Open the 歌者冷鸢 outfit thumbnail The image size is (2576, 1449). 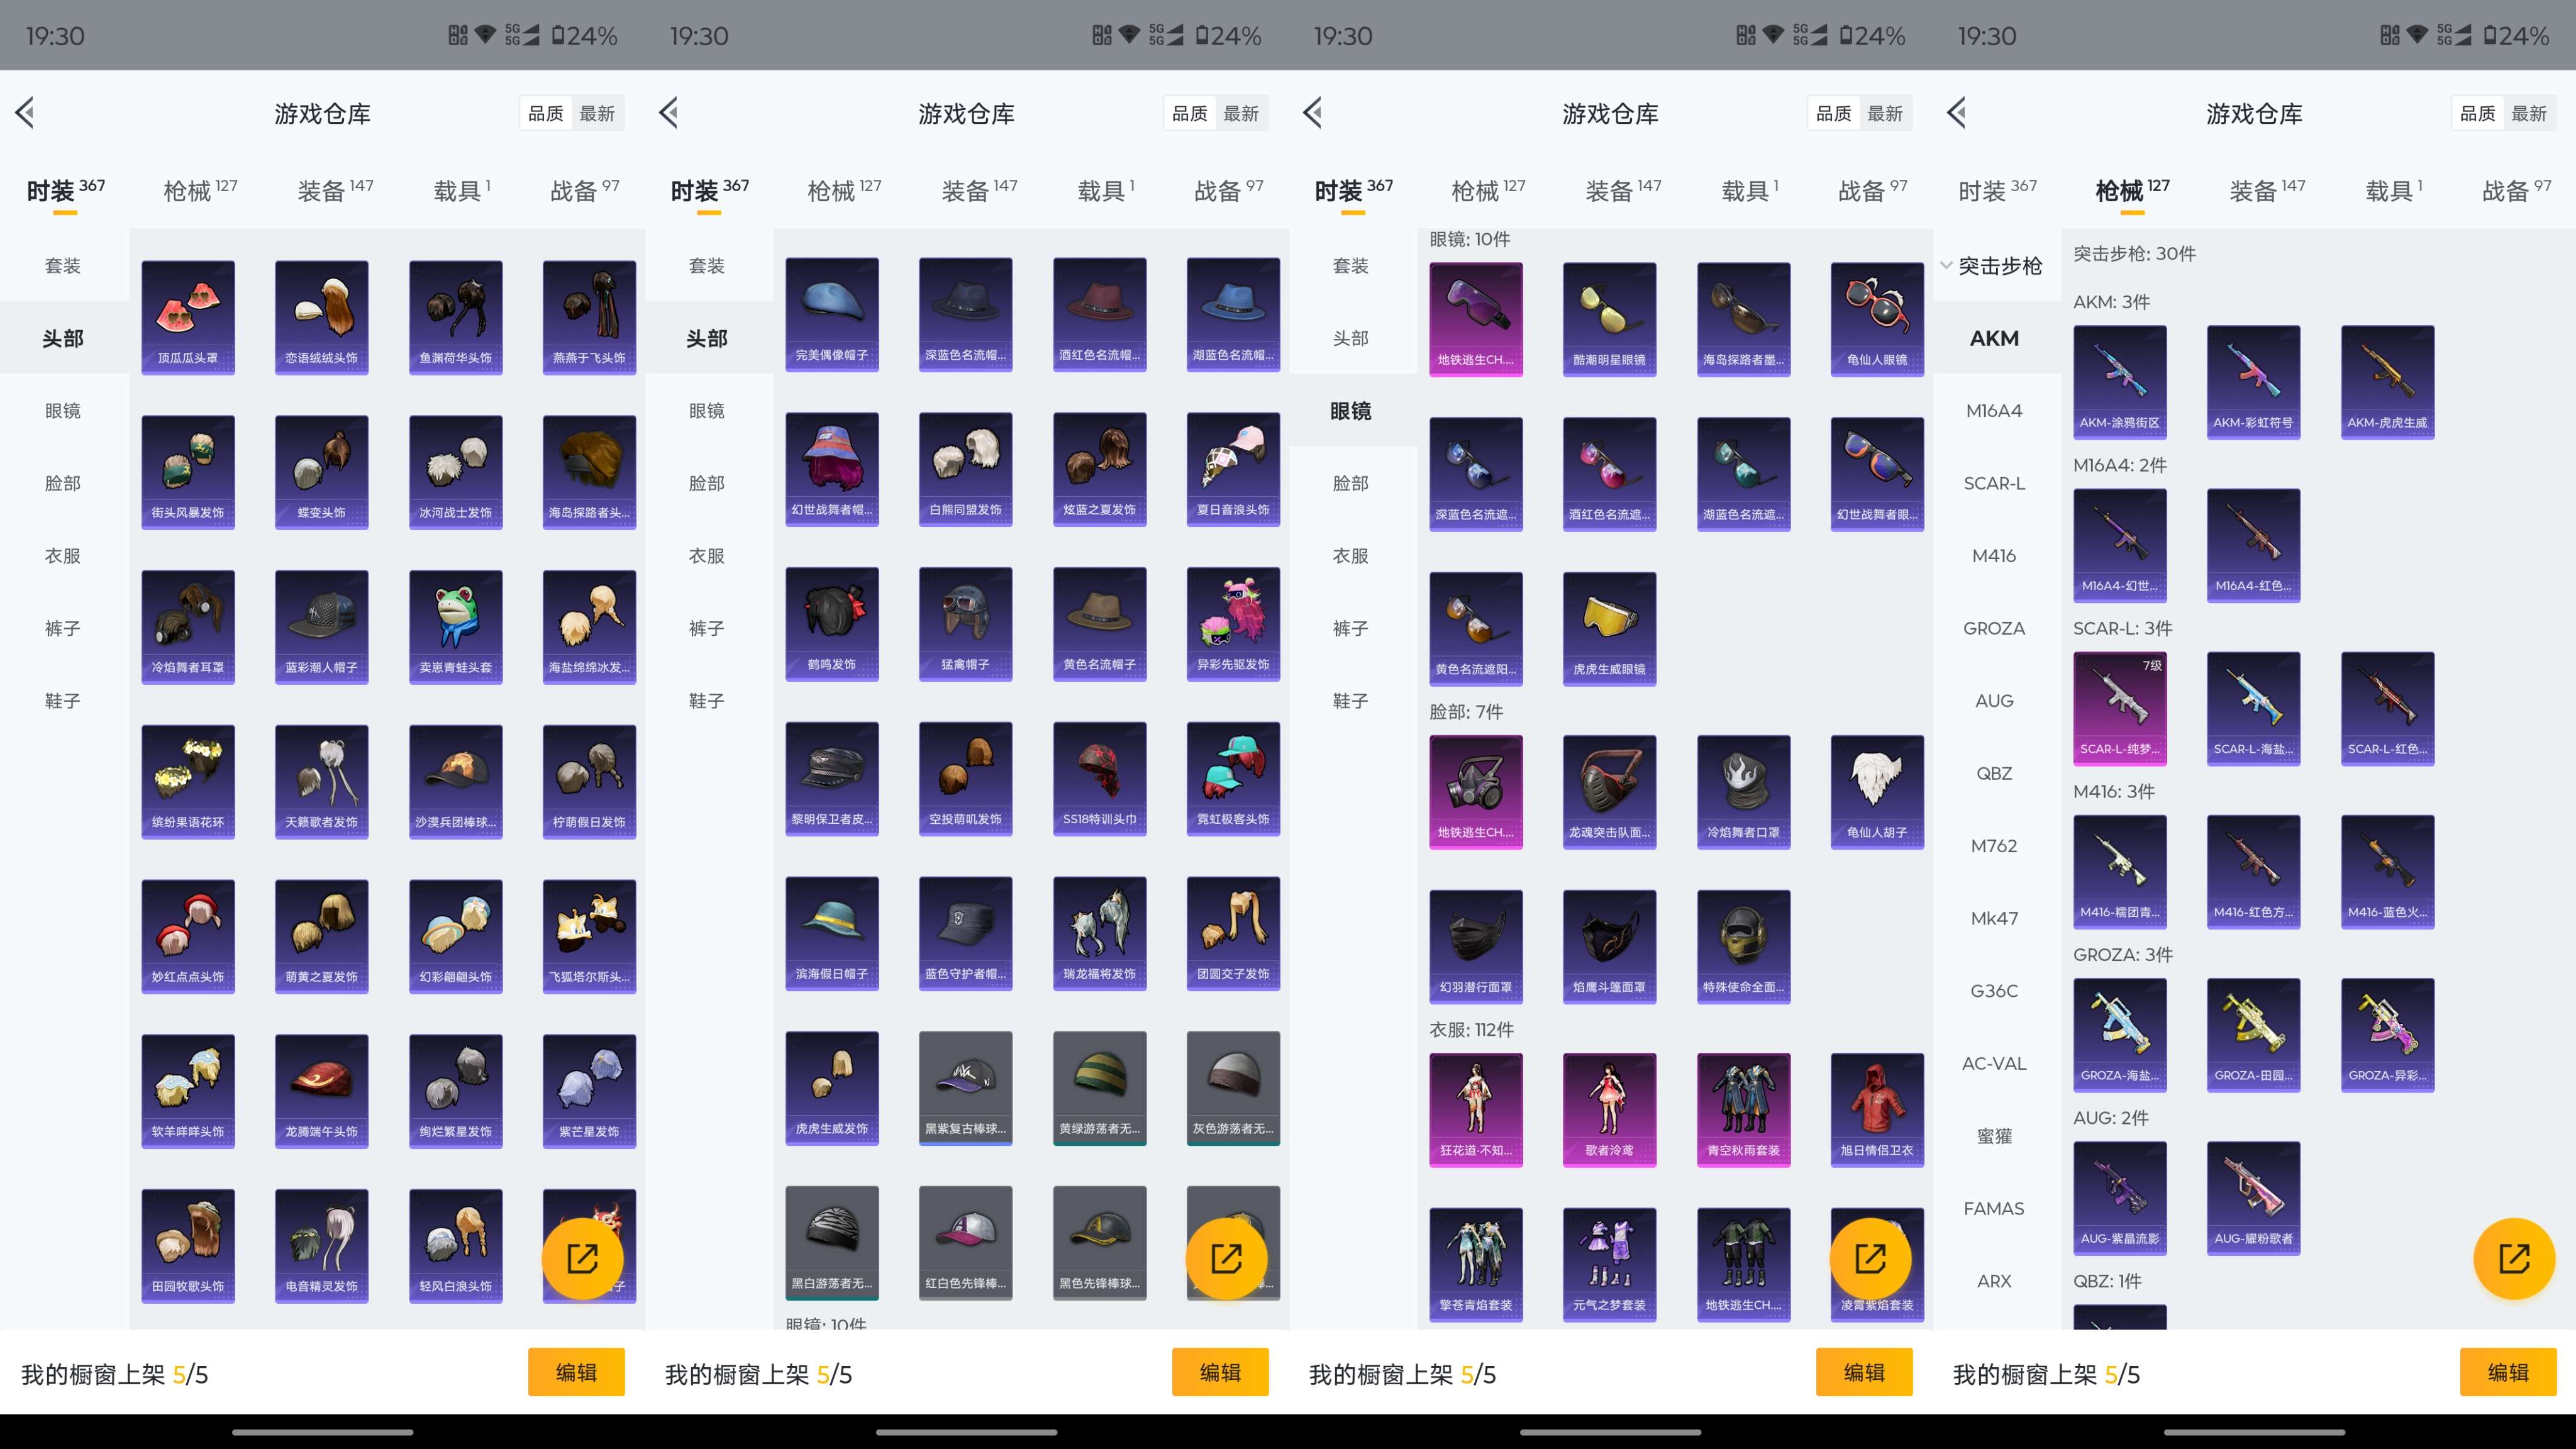1610,1110
